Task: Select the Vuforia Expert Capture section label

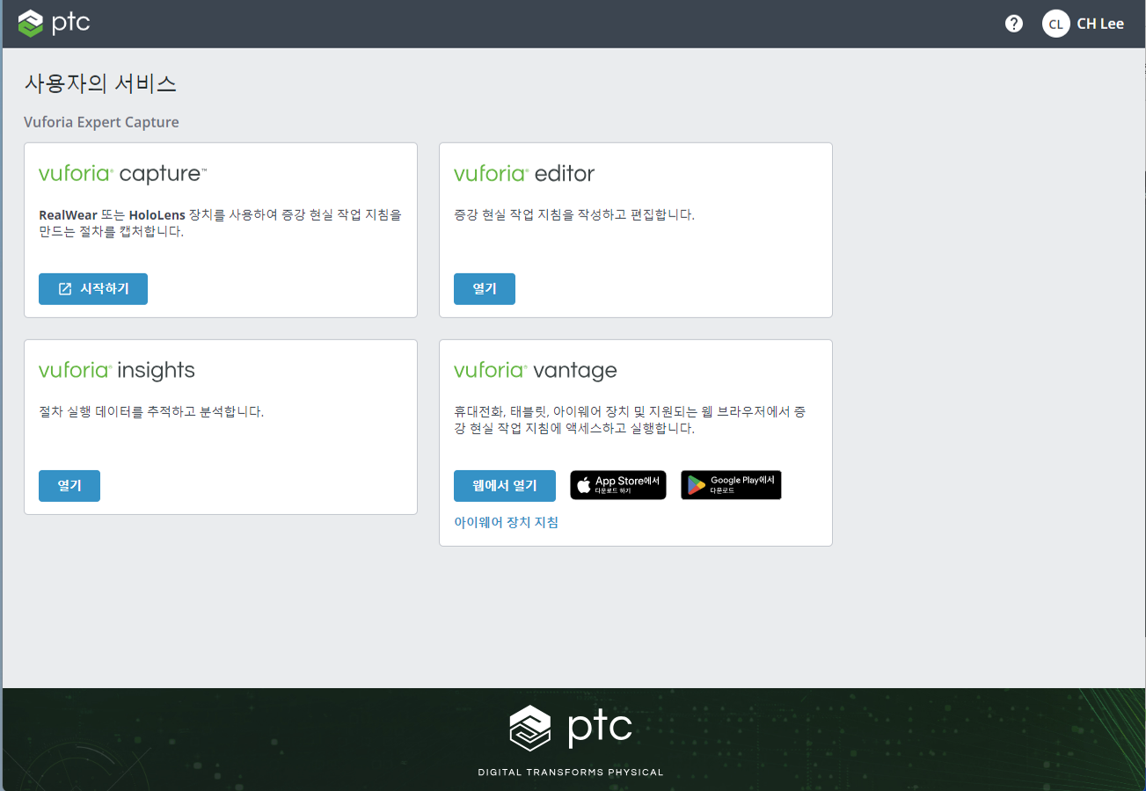Action: pyautogui.click(x=101, y=122)
